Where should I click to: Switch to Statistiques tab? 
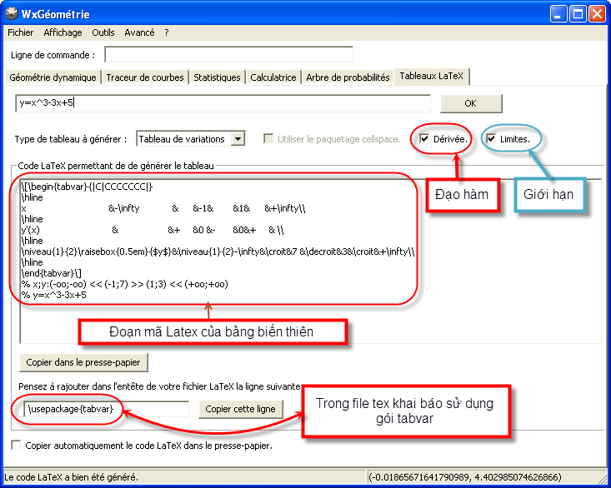(x=217, y=77)
